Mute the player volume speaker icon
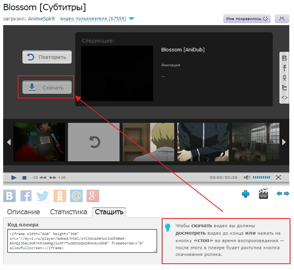 [x=247, y=177]
